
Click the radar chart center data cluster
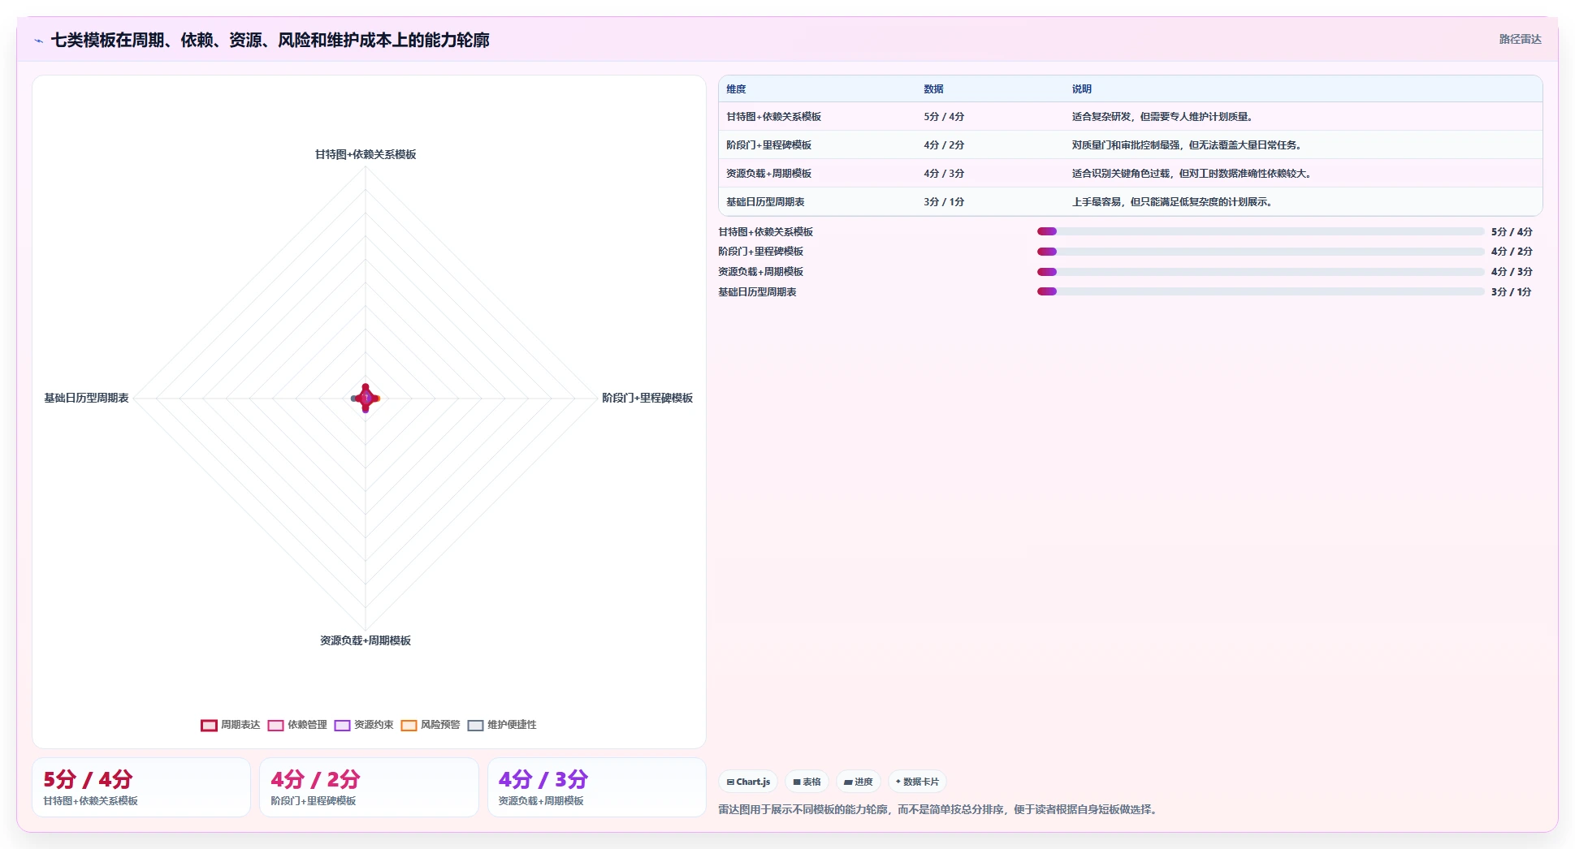(x=366, y=398)
